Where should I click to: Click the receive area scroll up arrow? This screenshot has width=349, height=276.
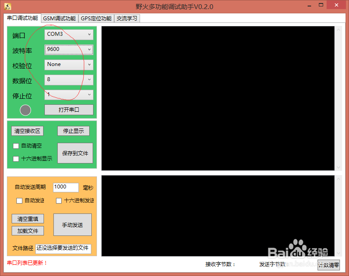click(x=338, y=30)
